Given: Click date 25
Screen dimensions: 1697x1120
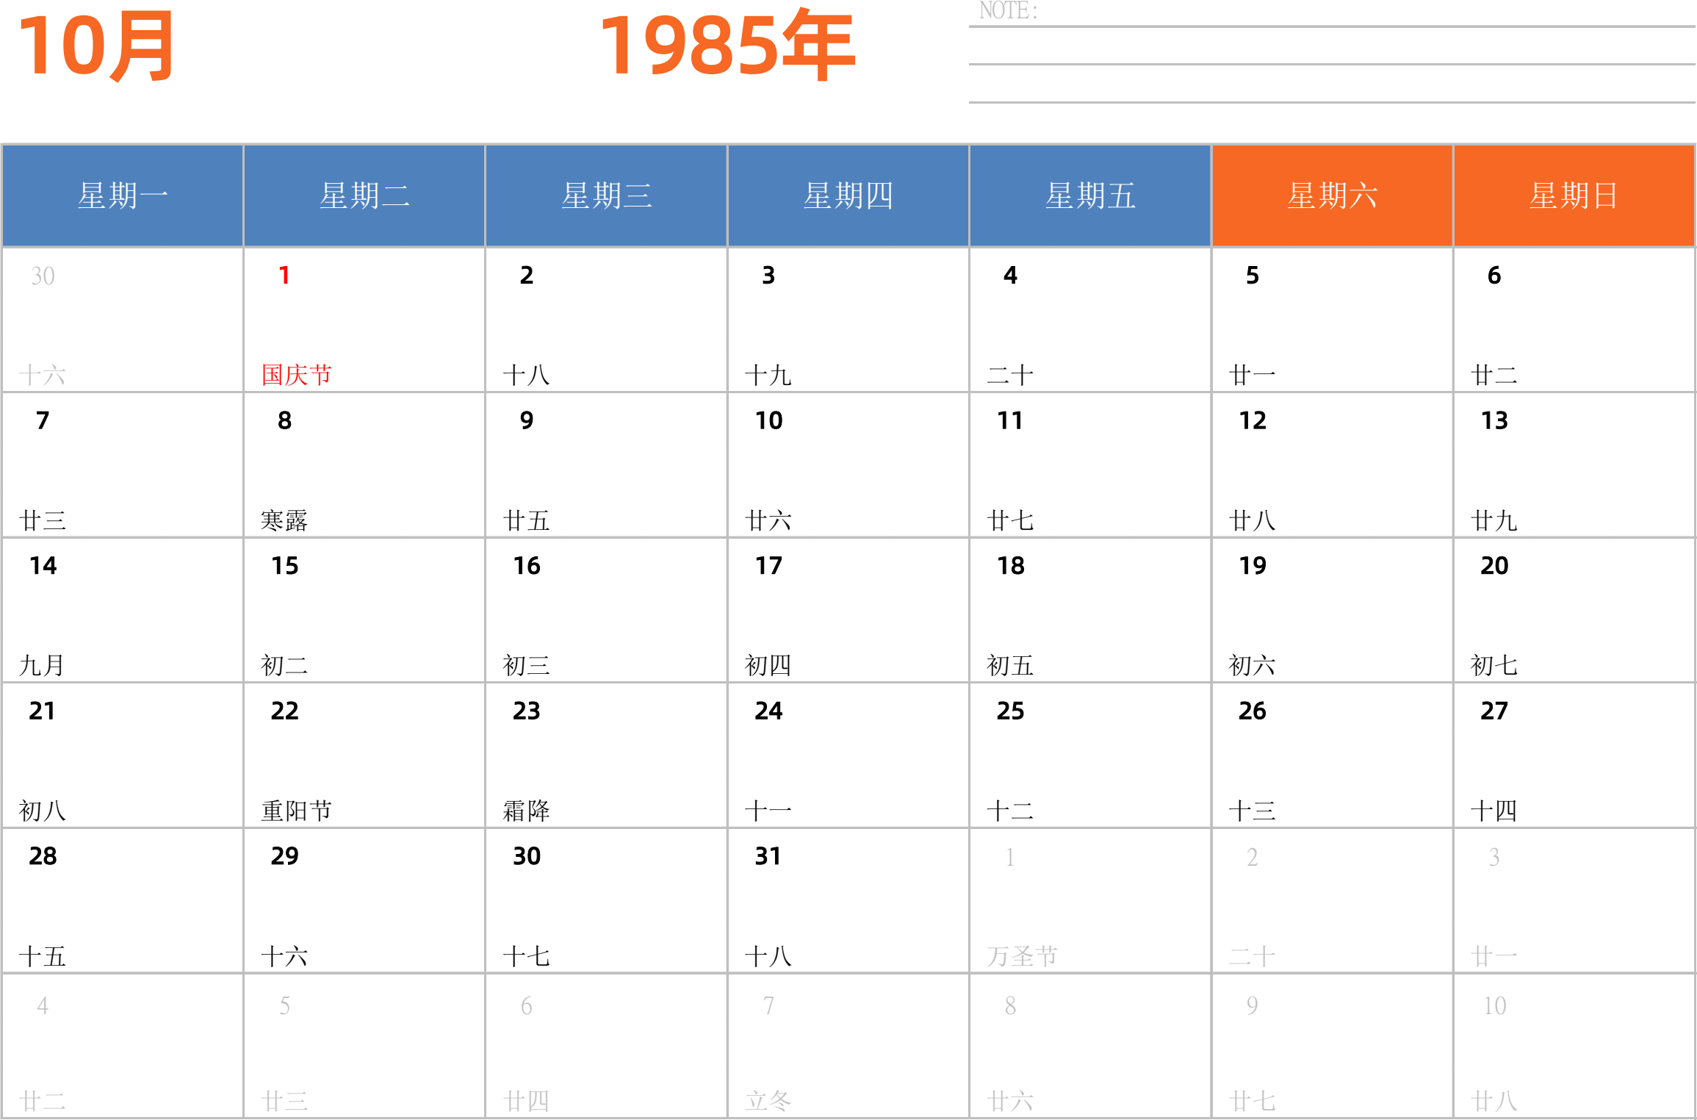Looking at the screenshot, I should (x=1011, y=711).
